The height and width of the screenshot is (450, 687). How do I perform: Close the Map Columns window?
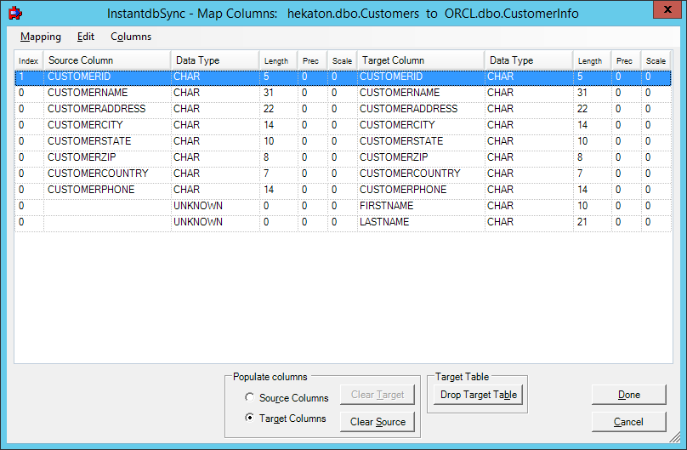tap(667, 9)
